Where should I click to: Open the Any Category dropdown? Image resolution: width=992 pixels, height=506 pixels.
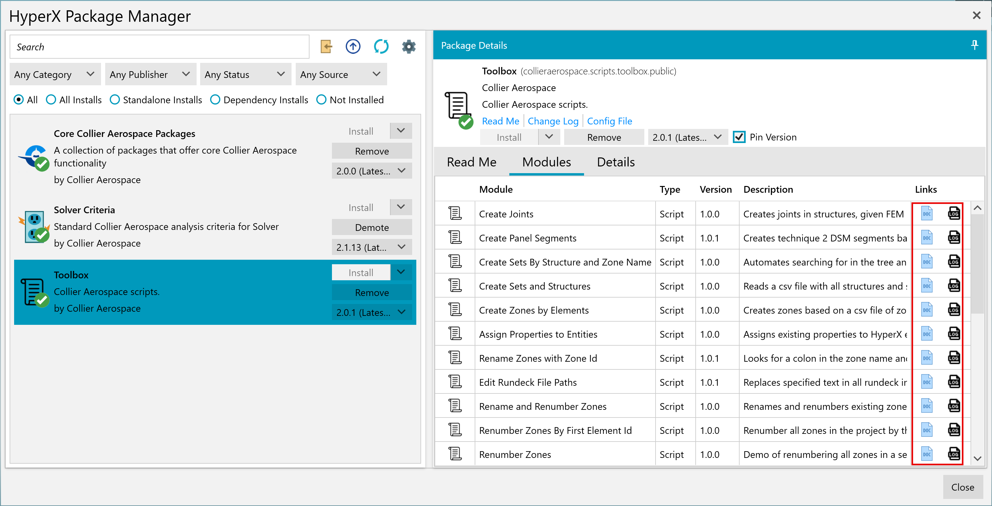tap(55, 74)
